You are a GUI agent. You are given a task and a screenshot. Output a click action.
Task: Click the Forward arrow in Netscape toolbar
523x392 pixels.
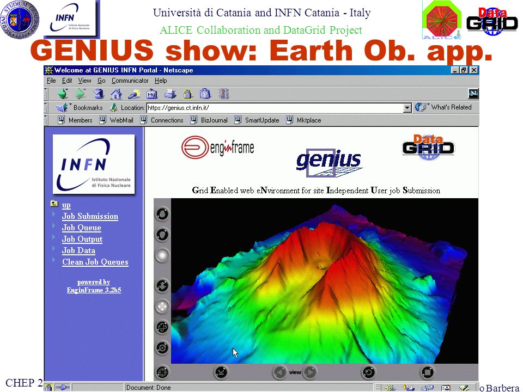point(80,94)
